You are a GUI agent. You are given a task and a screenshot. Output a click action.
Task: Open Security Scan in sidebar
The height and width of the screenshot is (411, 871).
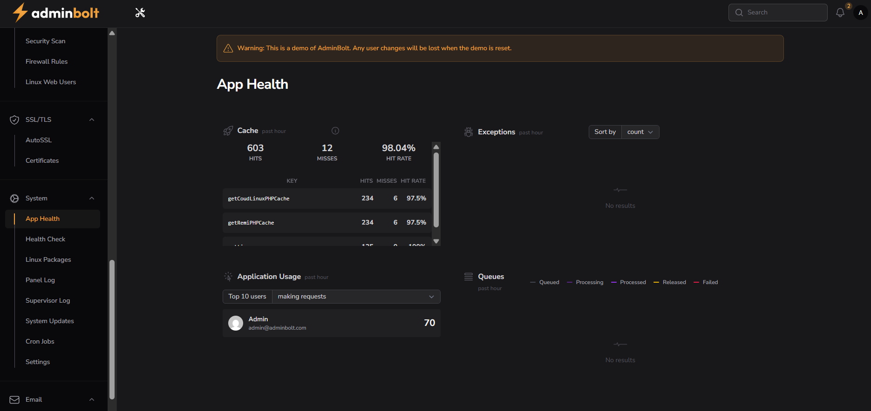point(45,41)
